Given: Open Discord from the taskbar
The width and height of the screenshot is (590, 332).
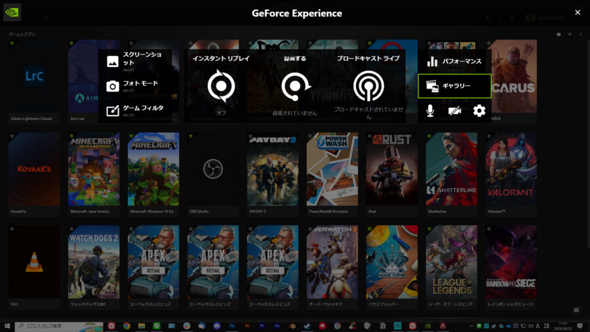Looking at the screenshot, I should 217,326.
